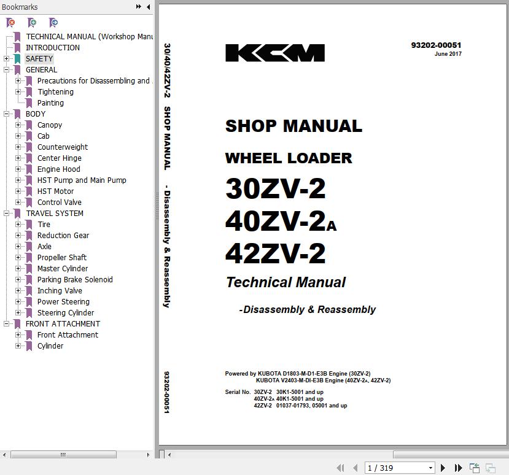Open the Parking Brake Solenoid bookmark

pos(75,279)
